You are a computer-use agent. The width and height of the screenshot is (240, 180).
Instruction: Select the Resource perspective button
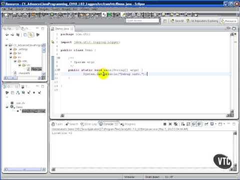[228, 21]
